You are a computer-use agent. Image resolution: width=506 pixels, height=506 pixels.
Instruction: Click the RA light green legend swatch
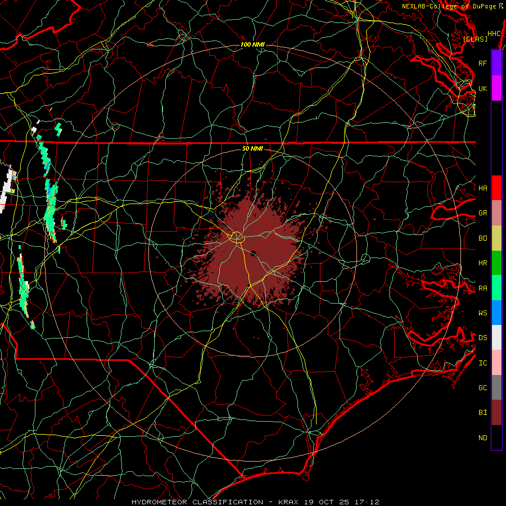496,288
